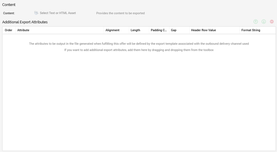This screenshot has width=277, height=152.
Task: Click the 'Provides the content to be exported' hint
Action: (x=120, y=13)
